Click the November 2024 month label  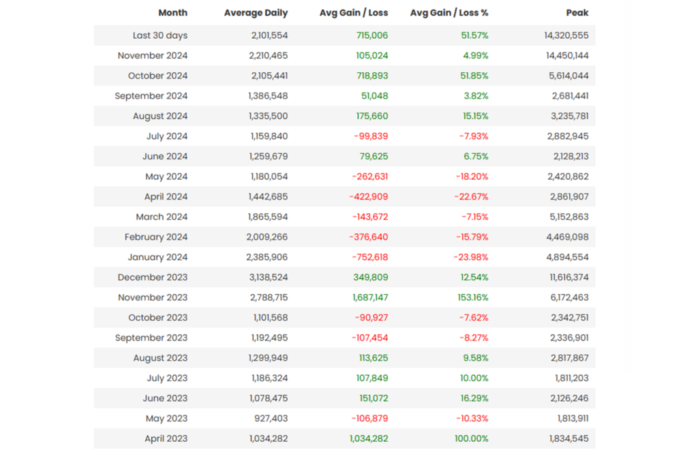152,56
